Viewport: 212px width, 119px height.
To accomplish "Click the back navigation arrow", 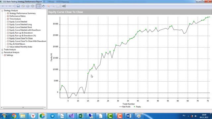I will [3, 6].
